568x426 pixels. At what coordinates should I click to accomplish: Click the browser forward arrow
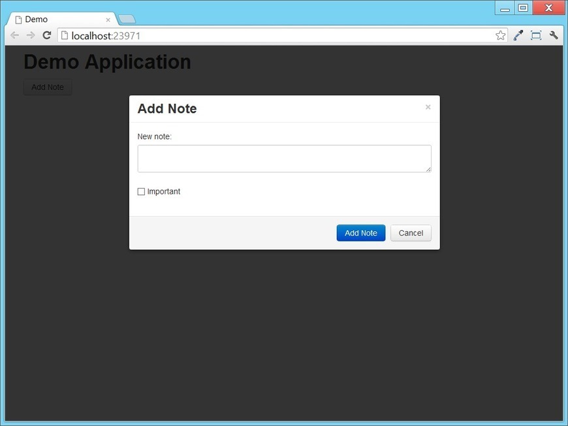pyautogui.click(x=31, y=35)
